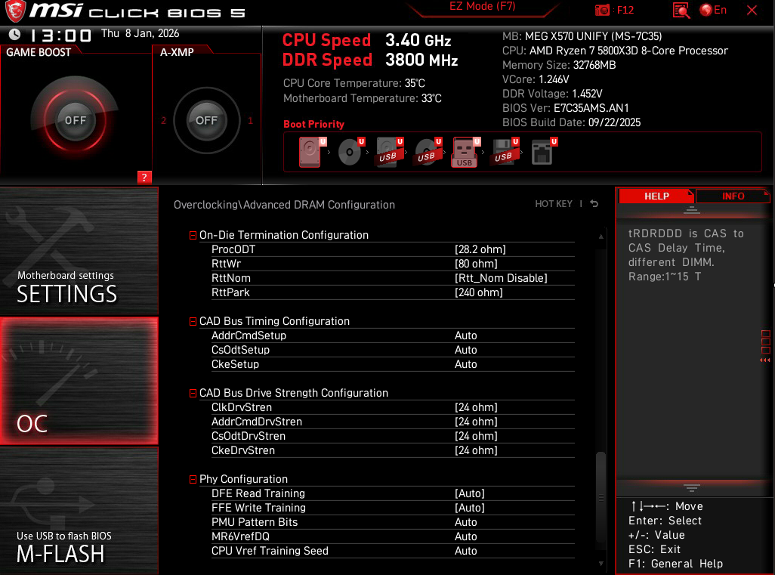The height and width of the screenshot is (575, 775).
Task: Open SETTINGS motherboard settings menu
Action: tap(79, 251)
